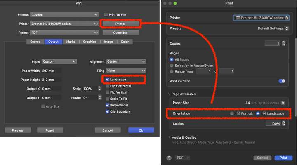This screenshot has height=165, width=297.
Task: Expand the Media & Quality section
Action: tap(169, 137)
